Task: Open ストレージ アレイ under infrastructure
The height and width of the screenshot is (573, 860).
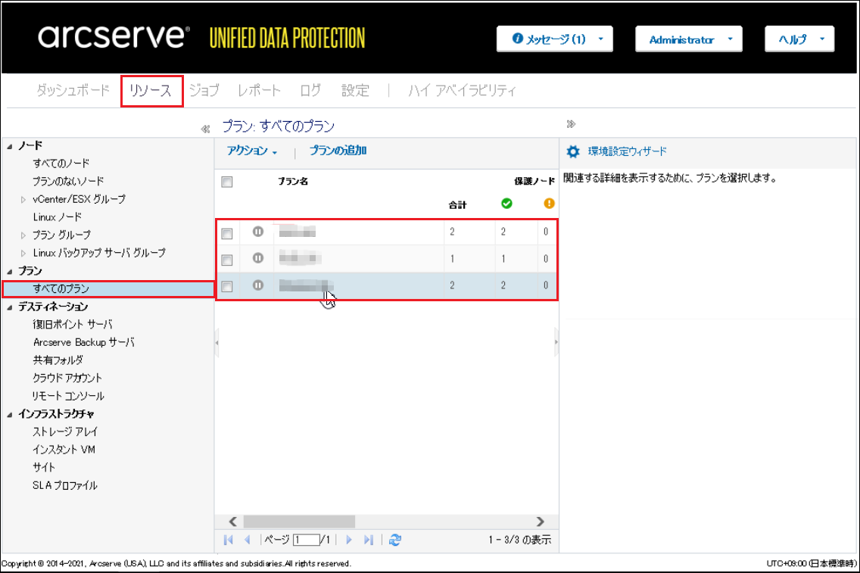Action: (65, 432)
